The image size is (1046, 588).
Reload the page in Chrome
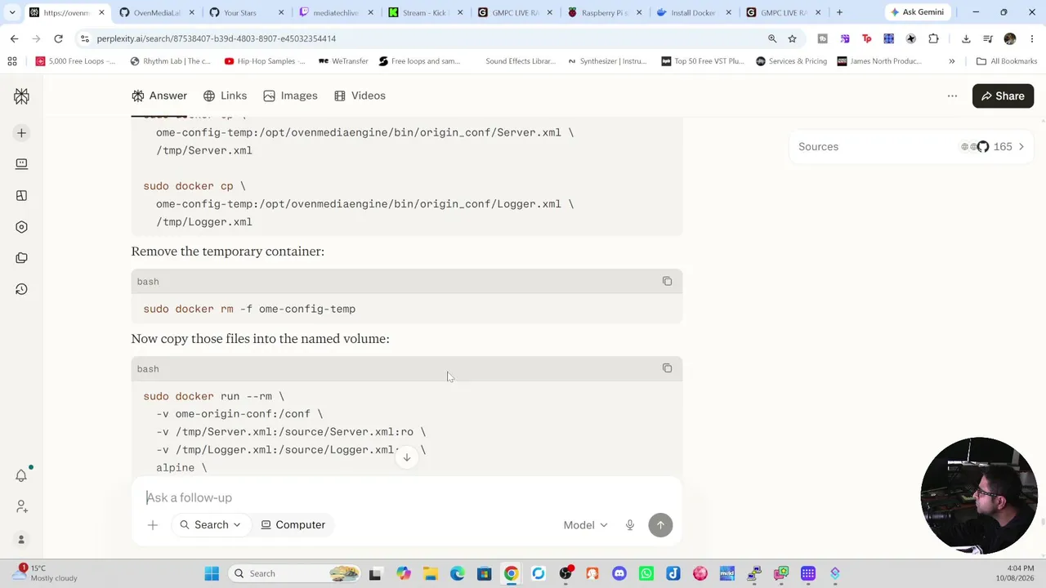point(58,38)
